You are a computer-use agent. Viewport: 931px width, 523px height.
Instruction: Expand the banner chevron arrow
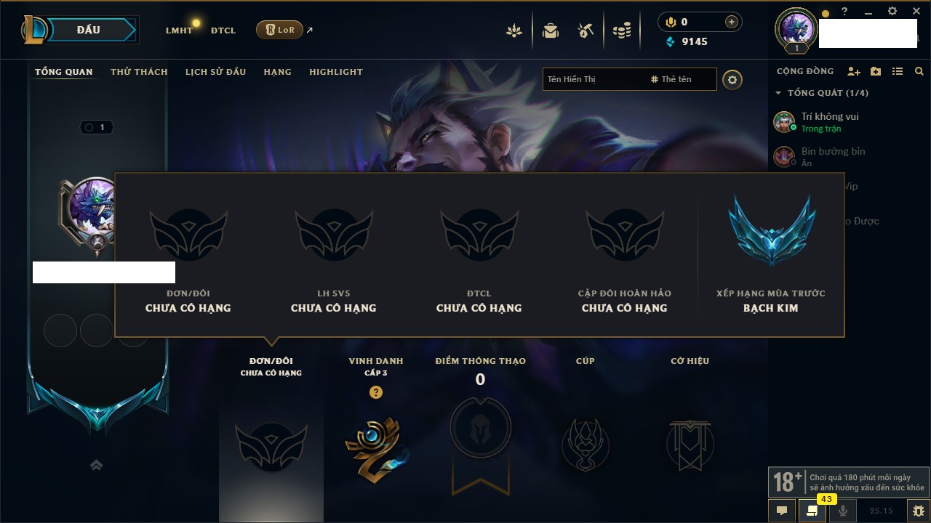[x=96, y=465]
